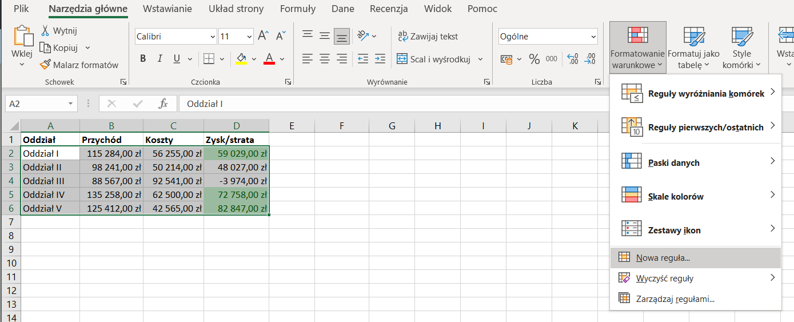
Task: Toggle italic formatting I
Action: coord(160,58)
